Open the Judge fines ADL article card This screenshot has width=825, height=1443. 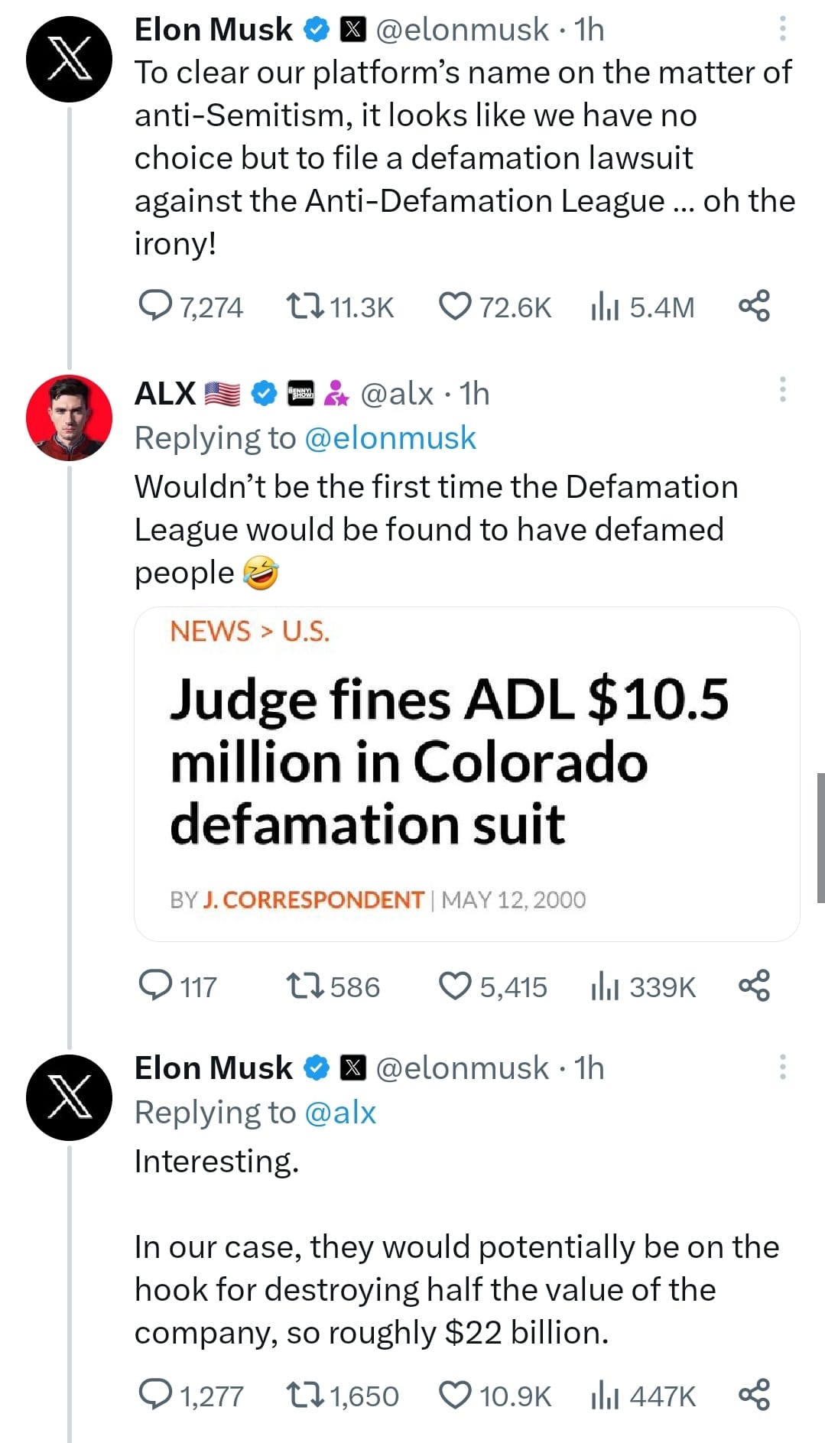pos(466,773)
